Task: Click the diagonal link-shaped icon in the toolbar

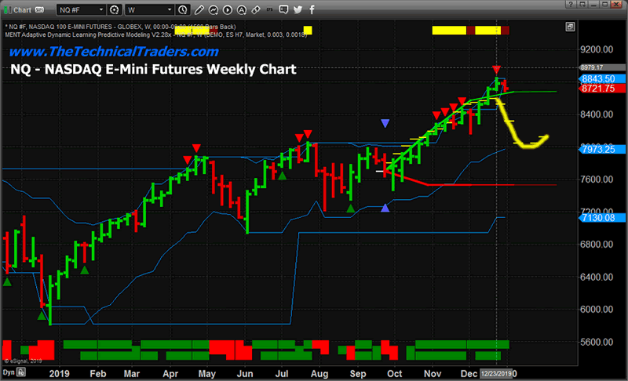Action: (x=256, y=9)
